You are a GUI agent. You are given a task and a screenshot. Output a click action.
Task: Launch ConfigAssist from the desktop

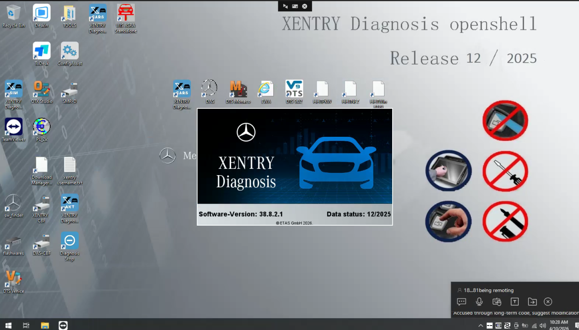point(70,52)
